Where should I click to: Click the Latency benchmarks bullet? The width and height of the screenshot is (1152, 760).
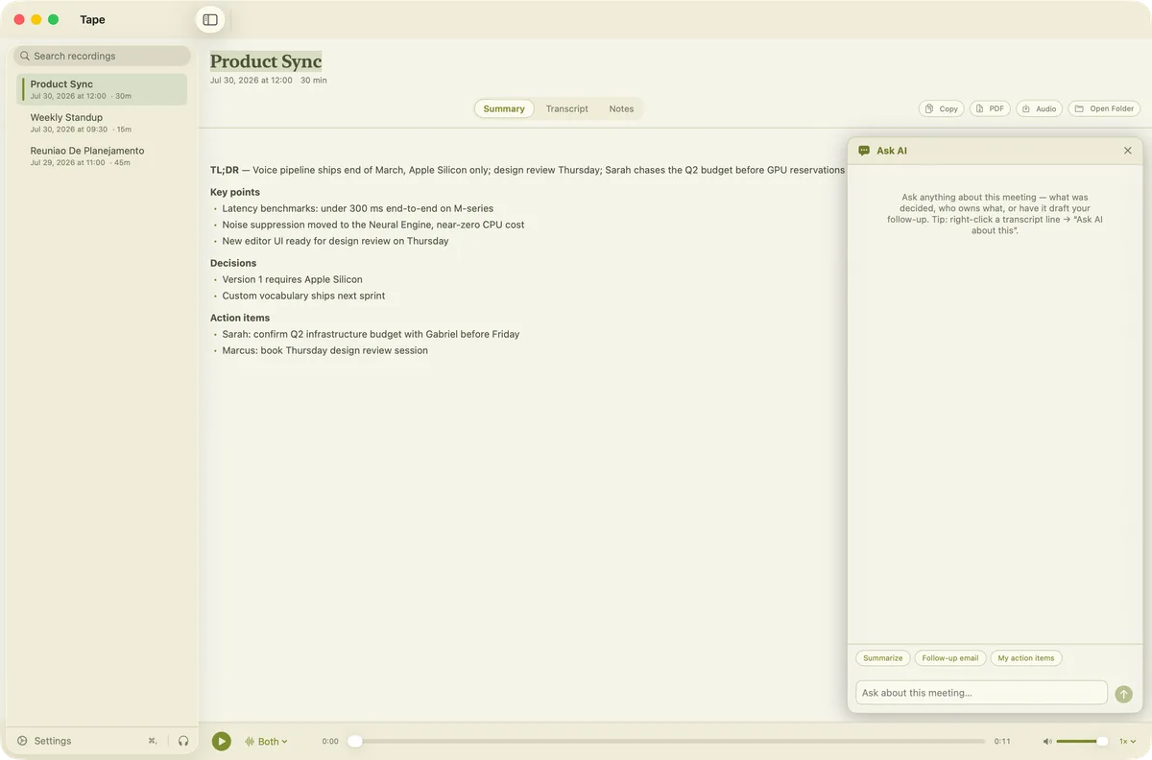358,208
